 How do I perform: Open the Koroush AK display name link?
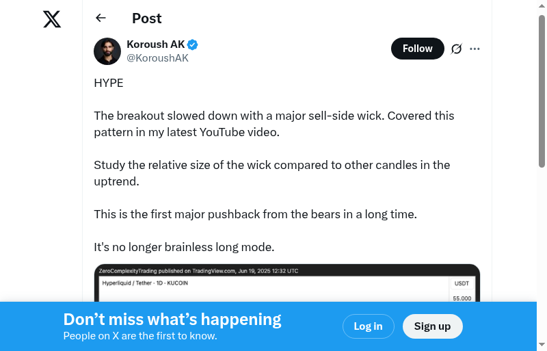pos(155,44)
